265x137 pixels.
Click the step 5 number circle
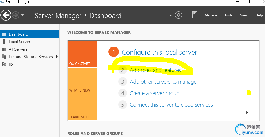click(123, 105)
